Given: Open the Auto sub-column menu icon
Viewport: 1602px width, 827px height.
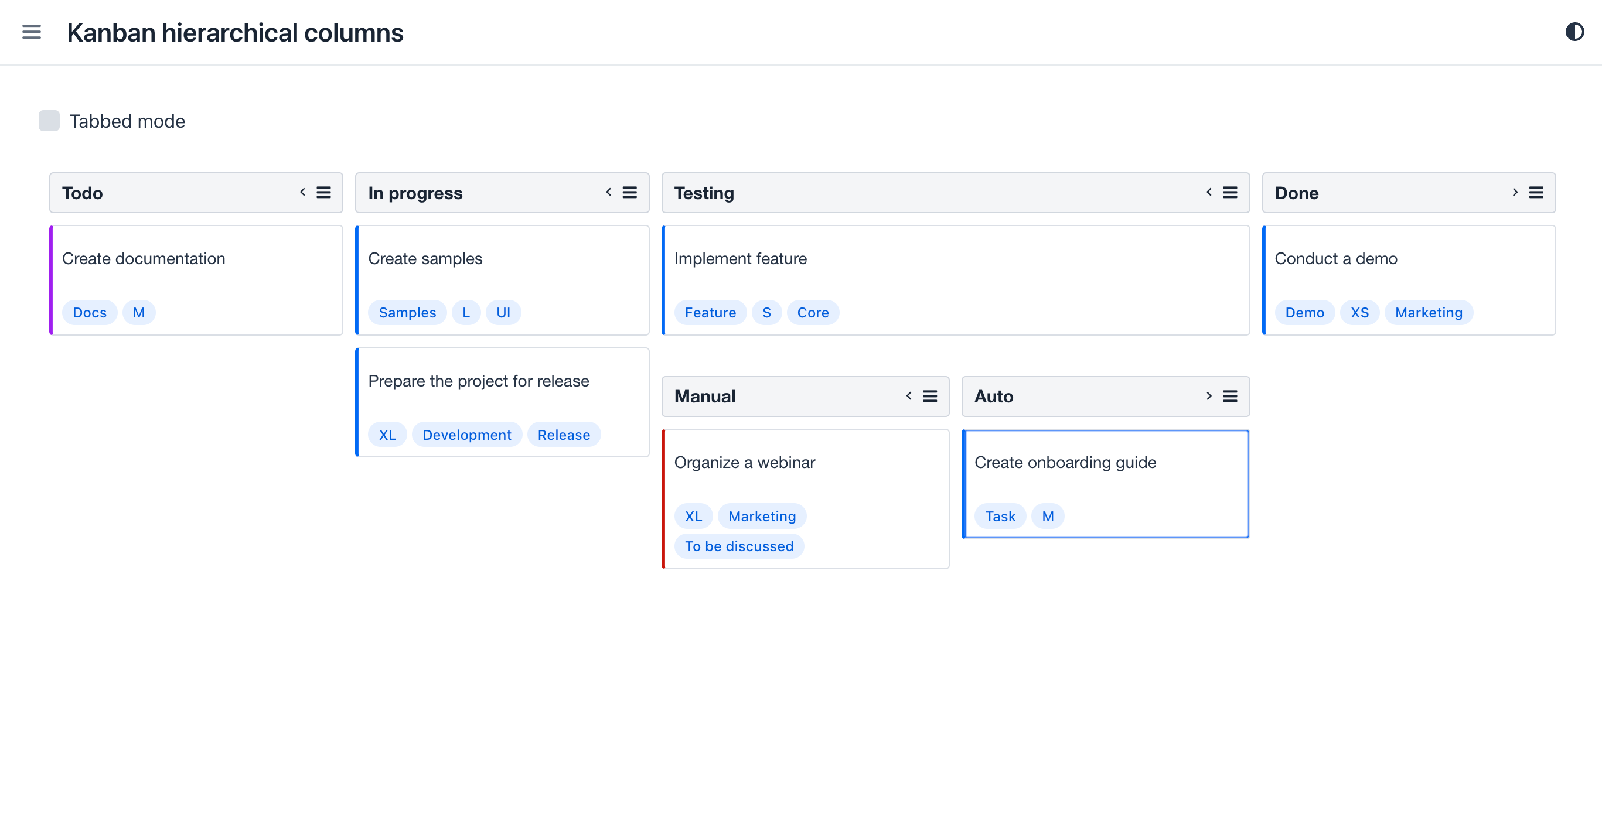Looking at the screenshot, I should coord(1229,396).
